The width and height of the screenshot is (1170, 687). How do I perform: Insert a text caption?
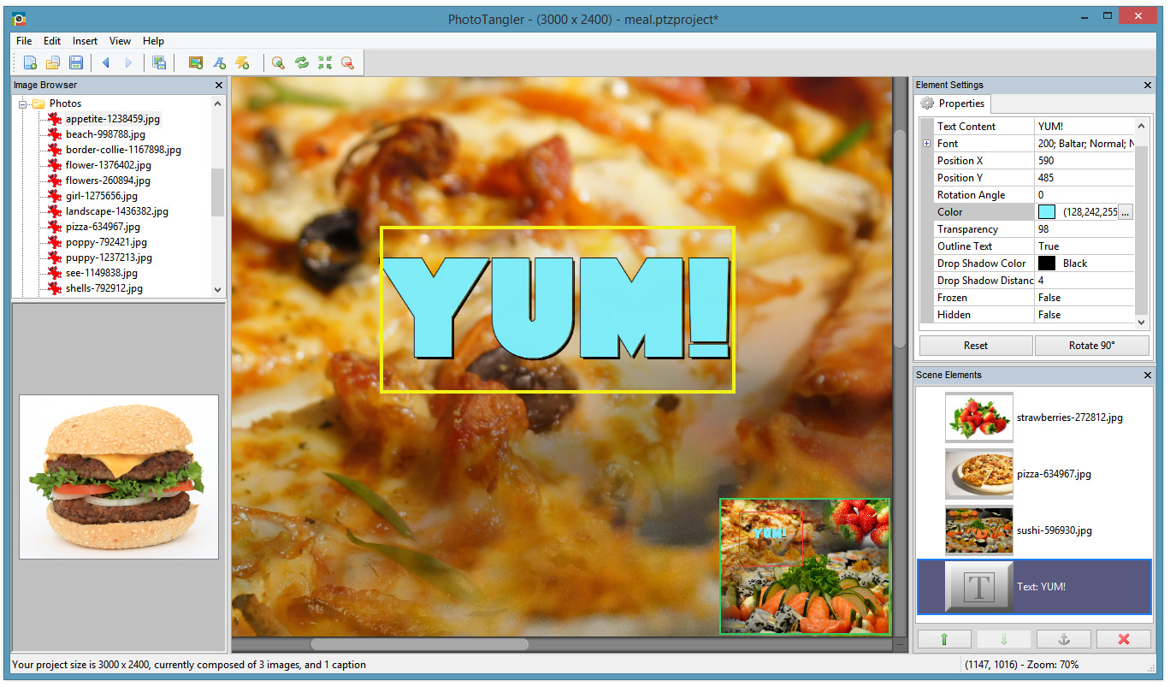point(217,62)
